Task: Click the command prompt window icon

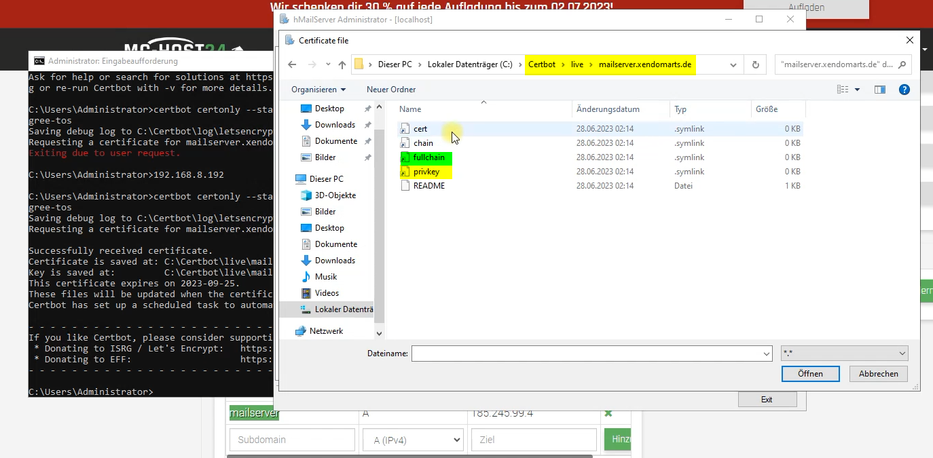Action: 39,60
